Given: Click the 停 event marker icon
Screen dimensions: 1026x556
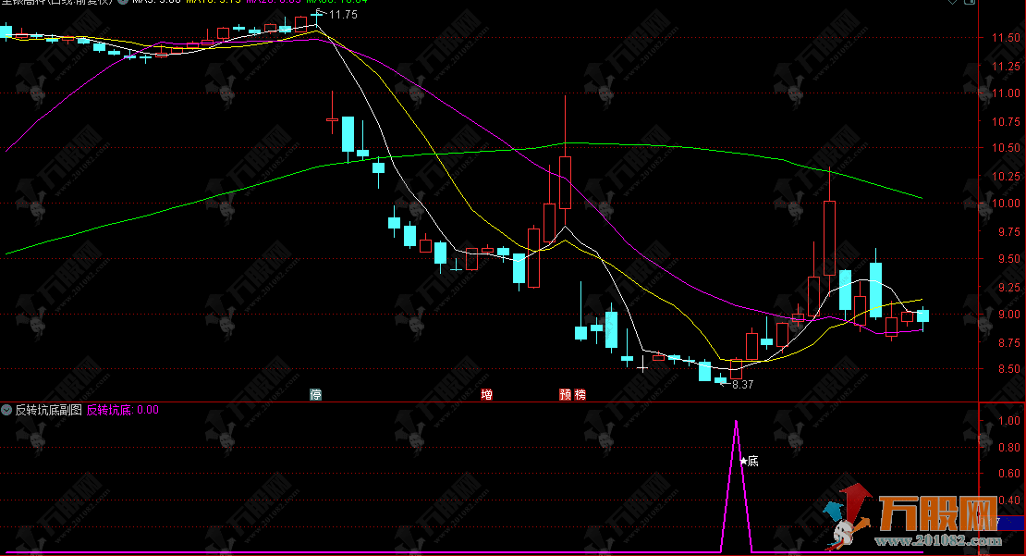Looking at the screenshot, I should point(315,394).
